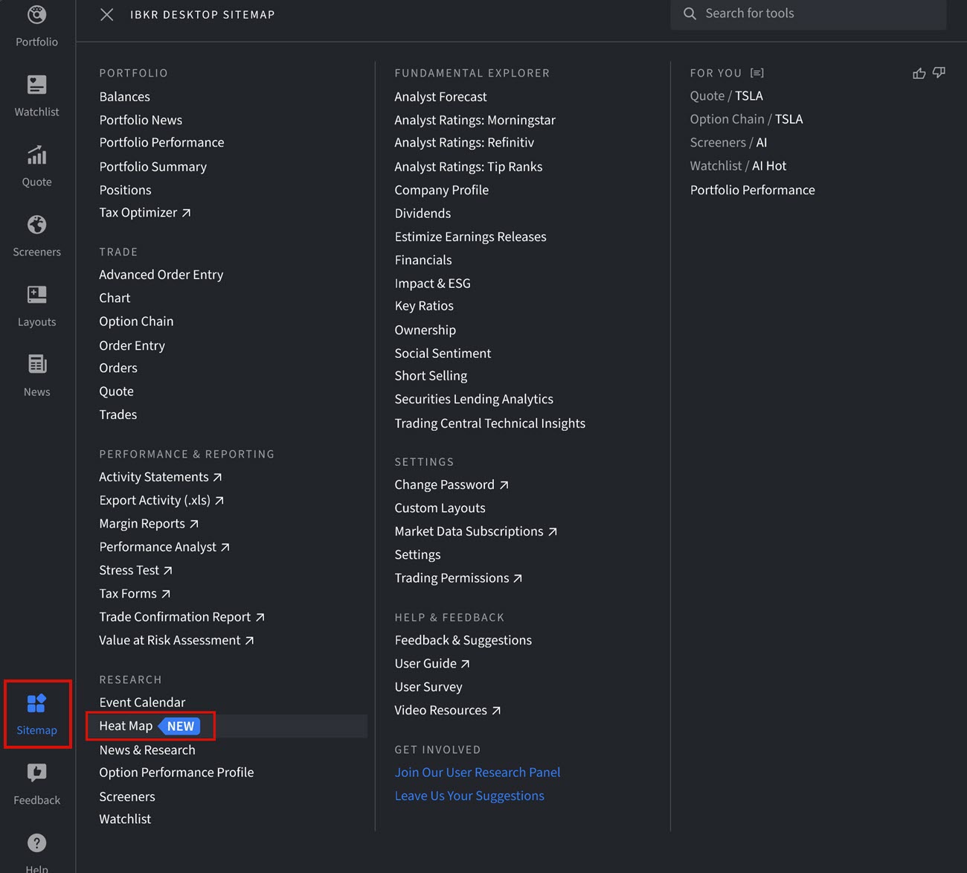Click the Search for tools field
The width and height of the screenshot is (967, 873).
click(808, 13)
